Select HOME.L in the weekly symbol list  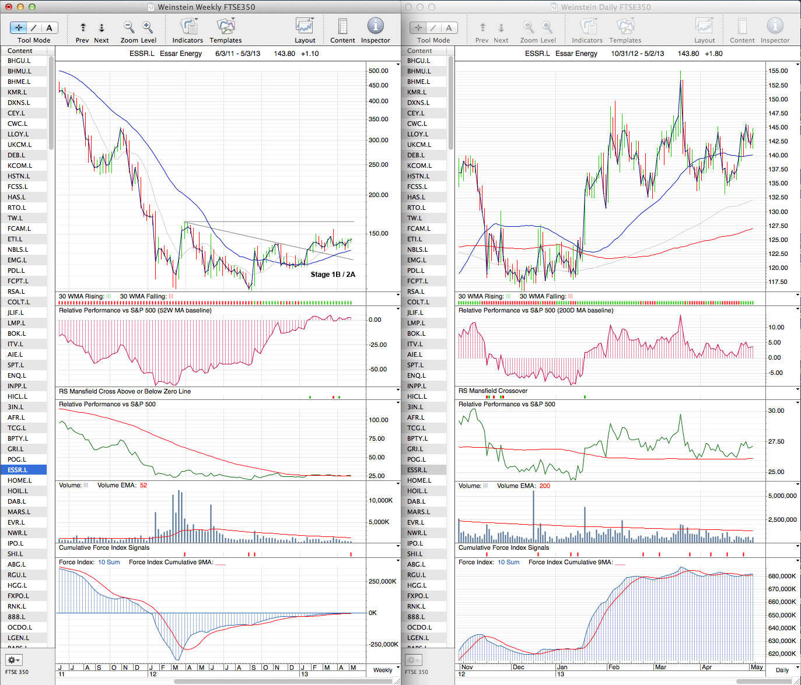19,480
